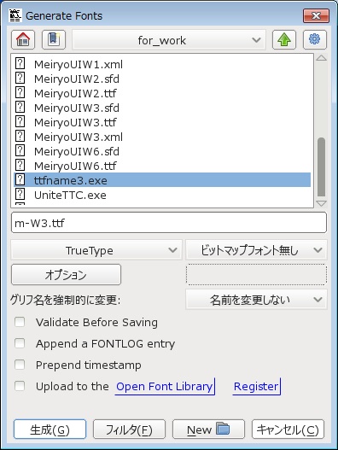Close the Generate Fonts dialog
The width and height of the screenshot is (338, 450).
[316, 15]
